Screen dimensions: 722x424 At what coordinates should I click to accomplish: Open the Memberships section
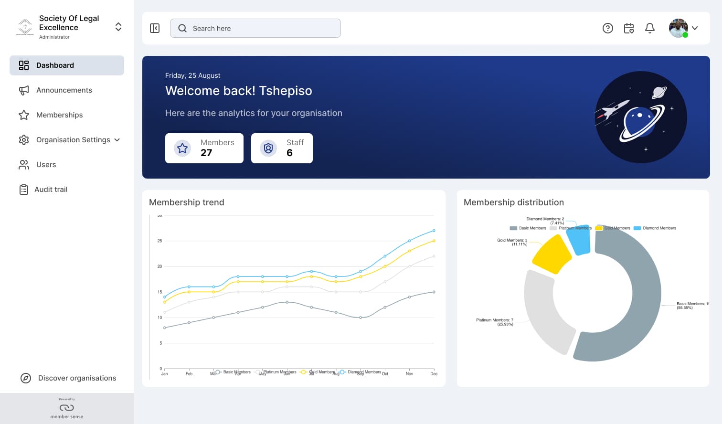(59, 115)
